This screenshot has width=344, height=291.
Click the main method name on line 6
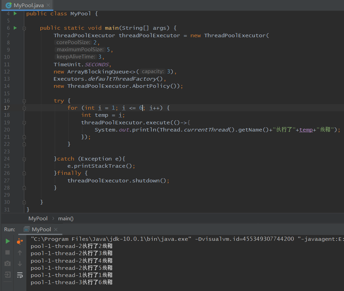point(112,28)
